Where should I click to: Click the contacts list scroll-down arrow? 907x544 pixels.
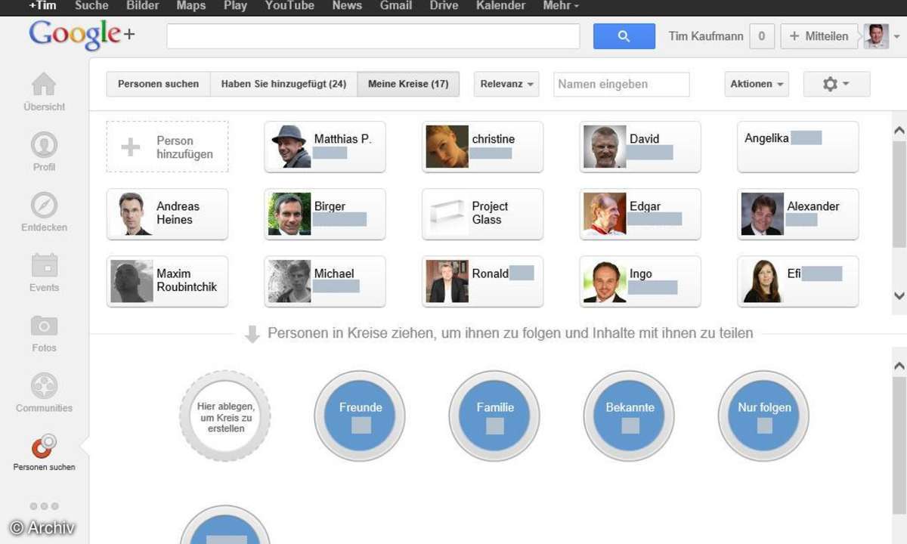(899, 295)
